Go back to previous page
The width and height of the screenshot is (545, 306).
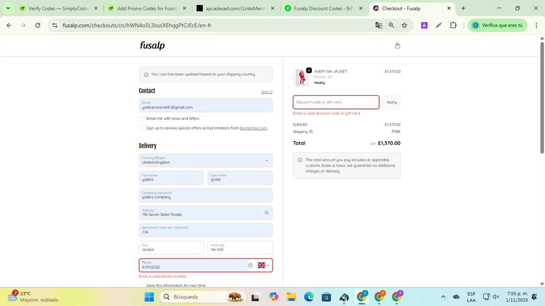click(x=9, y=25)
